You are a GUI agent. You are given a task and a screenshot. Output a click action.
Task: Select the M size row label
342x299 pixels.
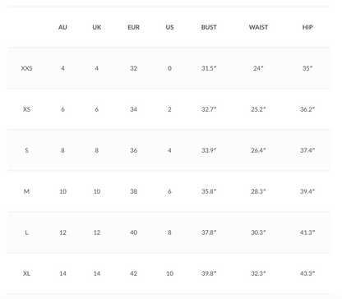[26, 191]
